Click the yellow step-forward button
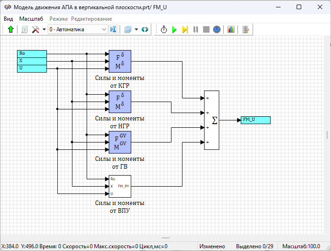331x251 pixels. pos(185,29)
